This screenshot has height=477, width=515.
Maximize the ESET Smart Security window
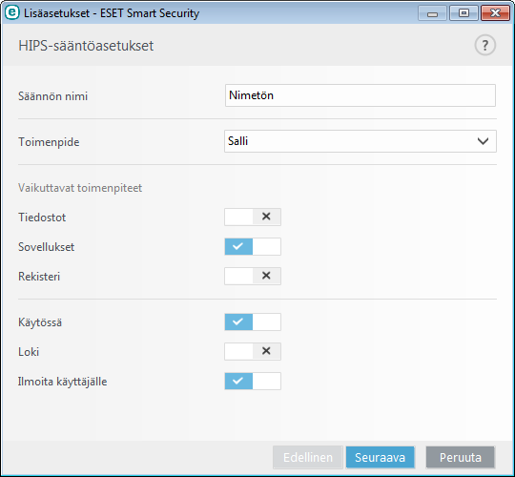tap(463, 13)
